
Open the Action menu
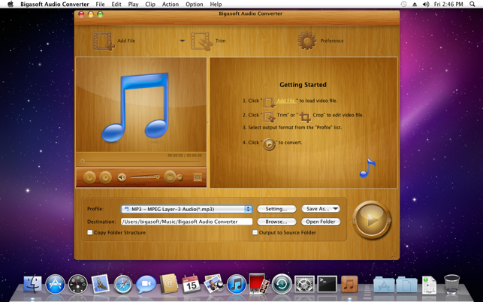[x=171, y=5]
